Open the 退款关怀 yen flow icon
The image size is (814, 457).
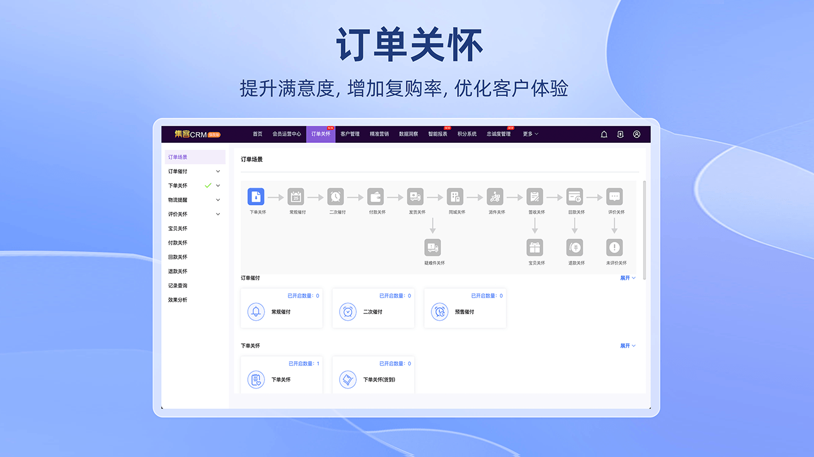[x=575, y=247]
